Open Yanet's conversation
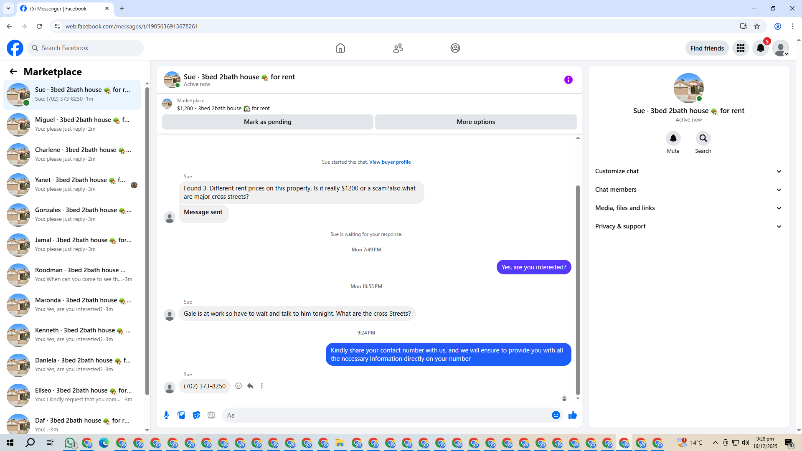The width and height of the screenshot is (802, 451). pos(72,185)
